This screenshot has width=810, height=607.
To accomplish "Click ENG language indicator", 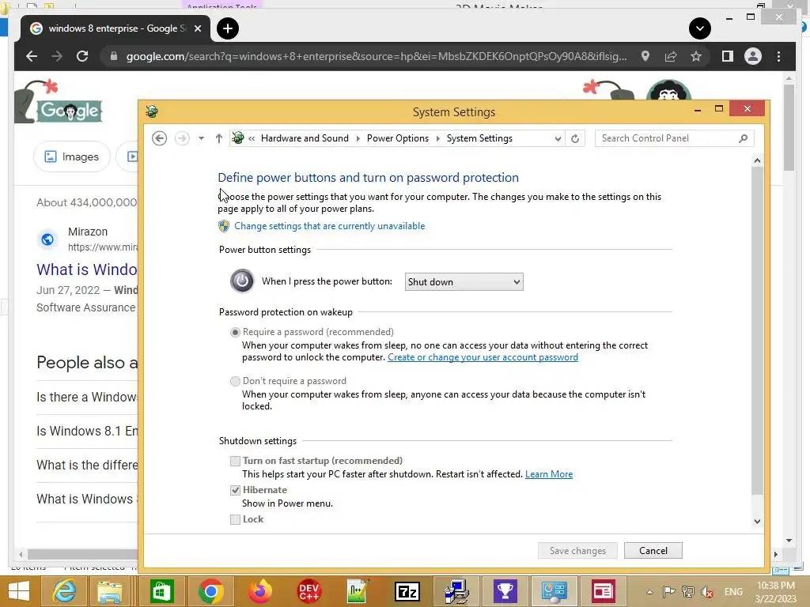I will coord(733,592).
